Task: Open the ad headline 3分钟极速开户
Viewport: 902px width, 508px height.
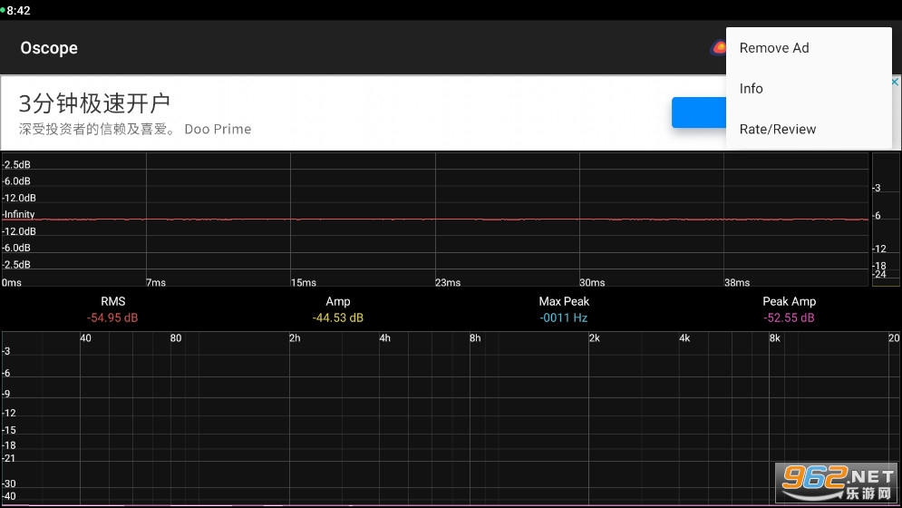Action: pos(94,103)
